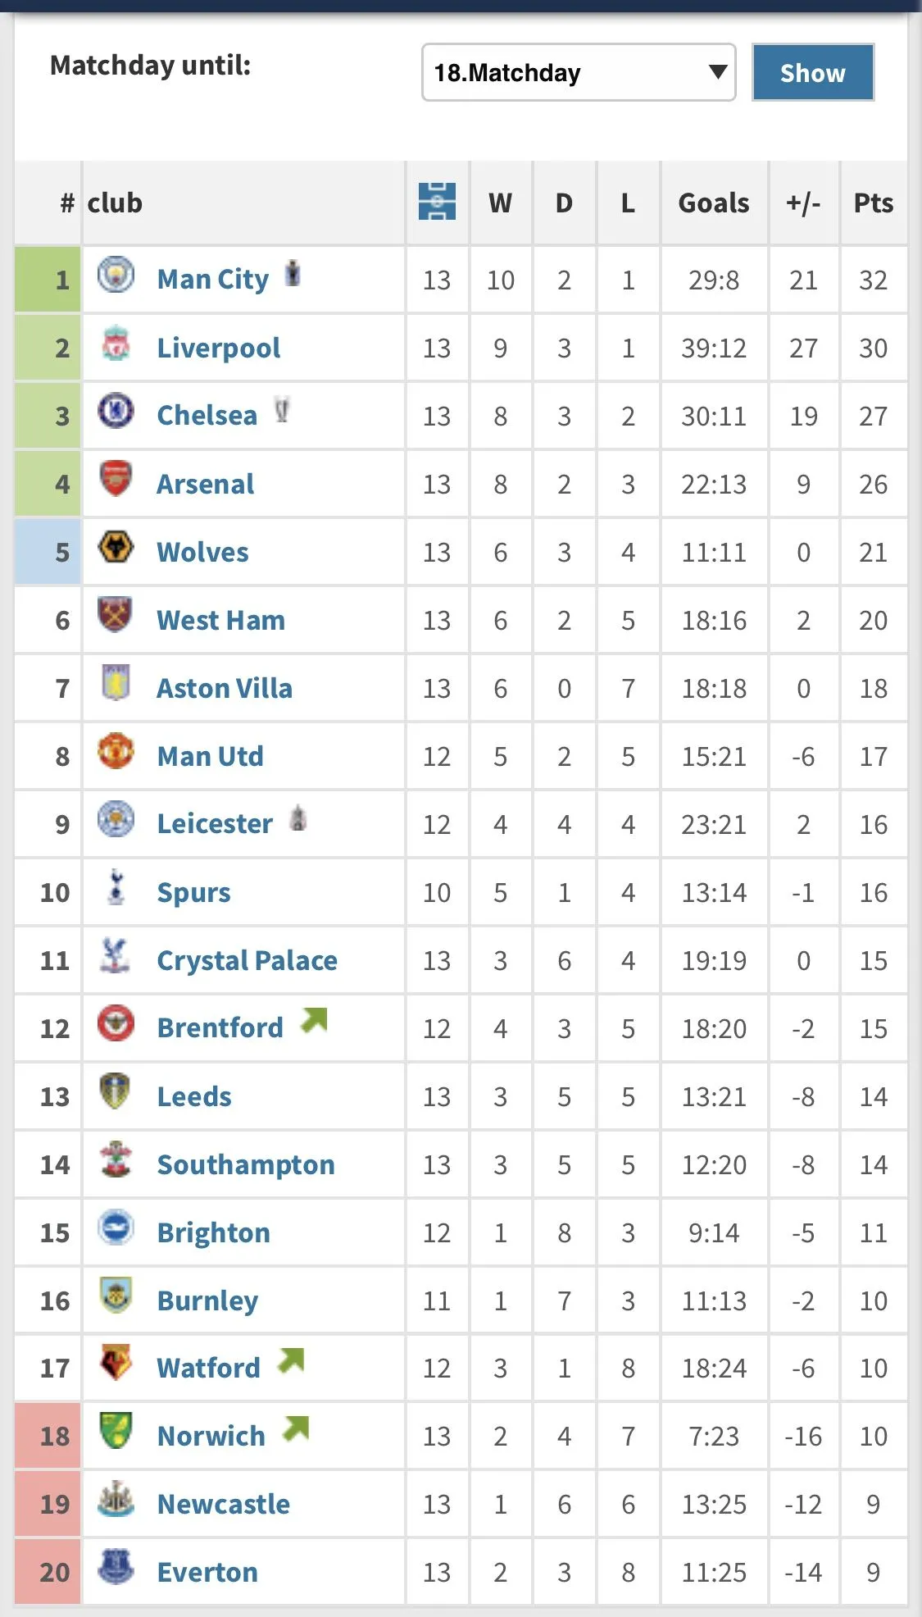This screenshot has width=922, height=1617.
Task: Click the Chelsea club crest
Action: [116, 412]
